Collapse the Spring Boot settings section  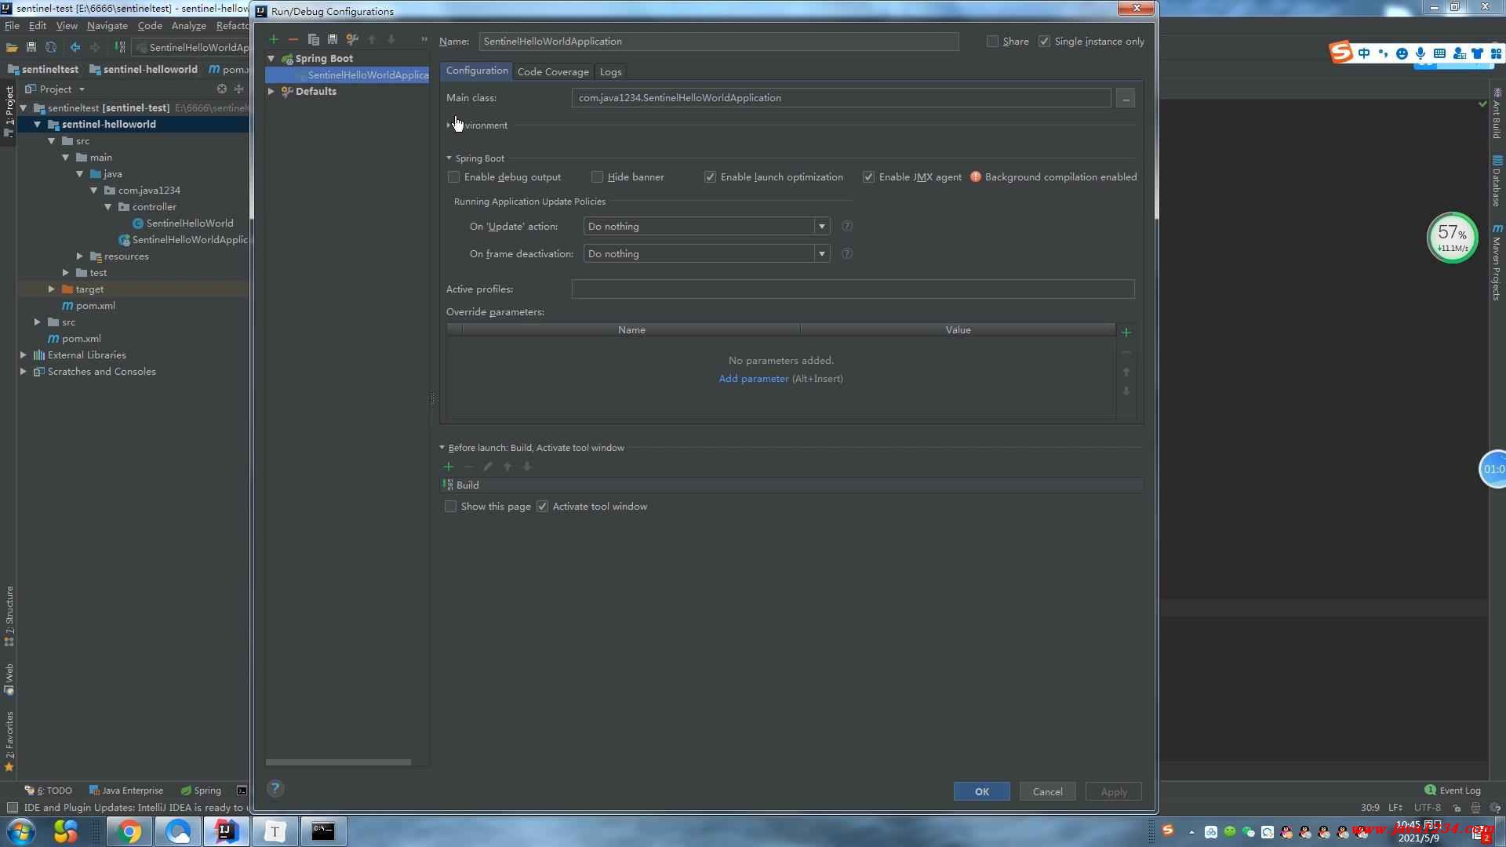click(x=449, y=158)
